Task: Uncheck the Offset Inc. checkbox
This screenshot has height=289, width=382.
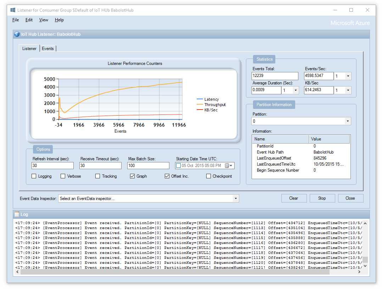Action: click(x=167, y=176)
